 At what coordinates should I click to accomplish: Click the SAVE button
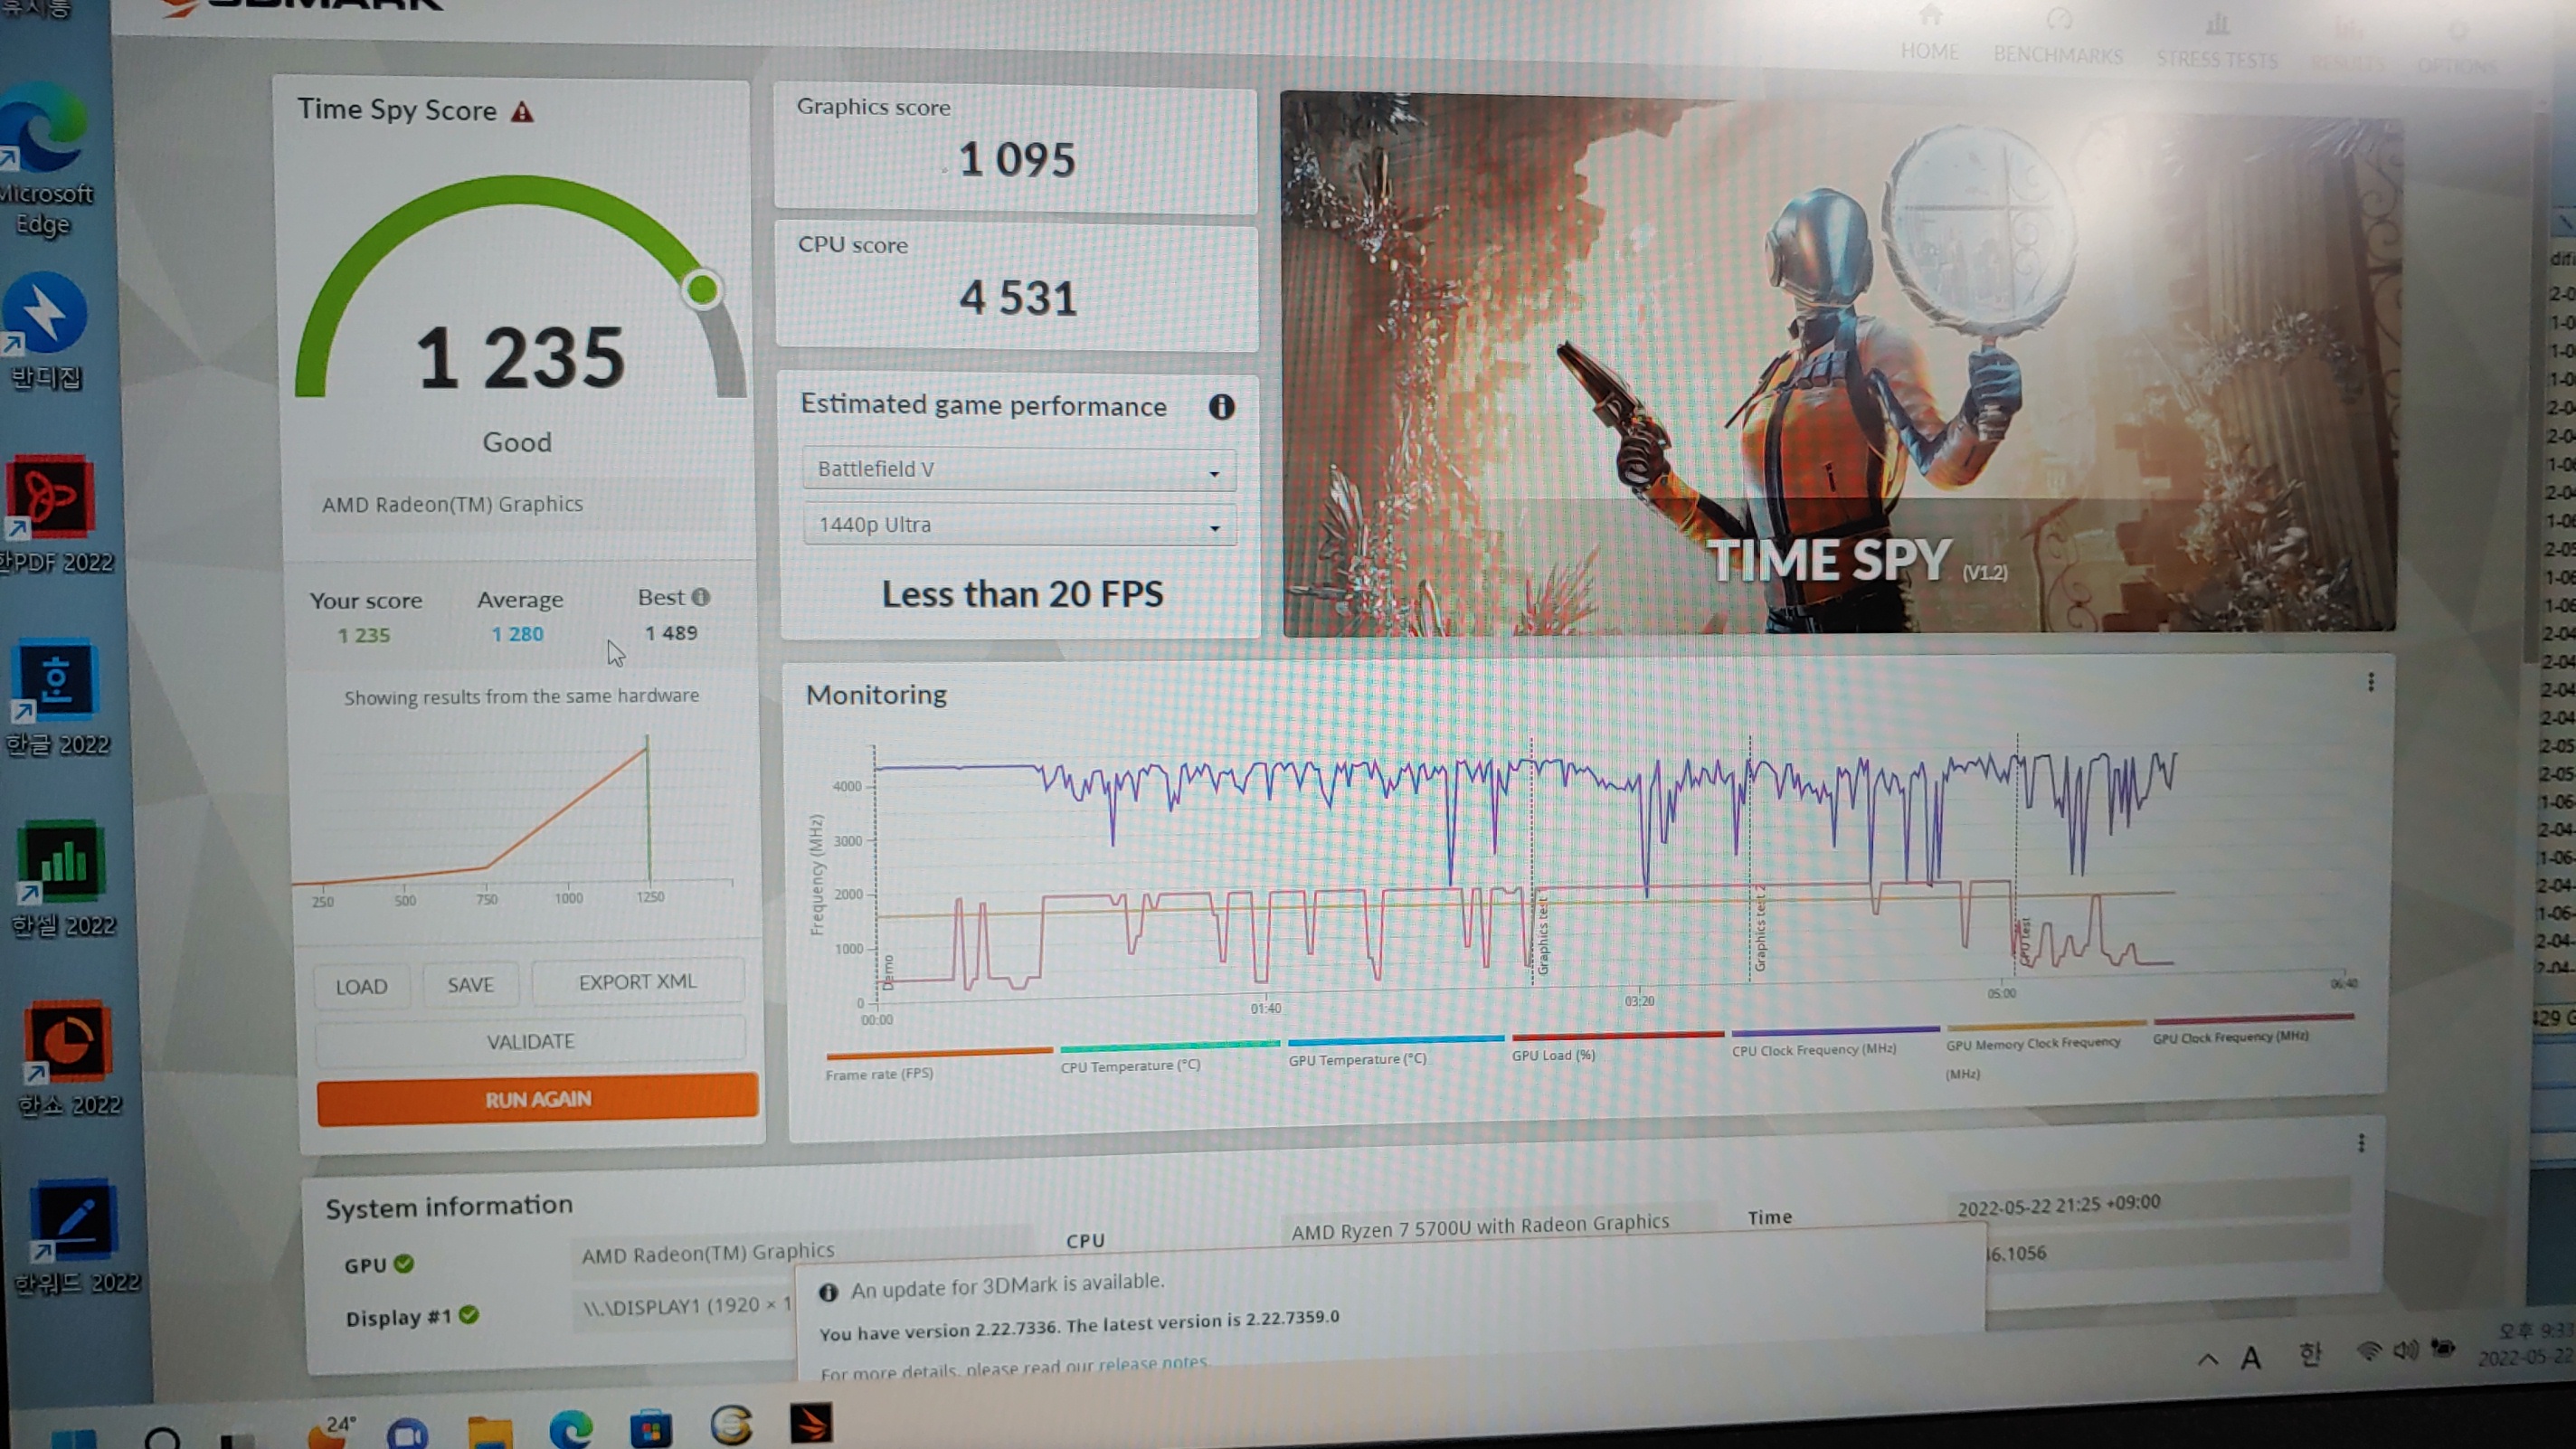tap(470, 985)
